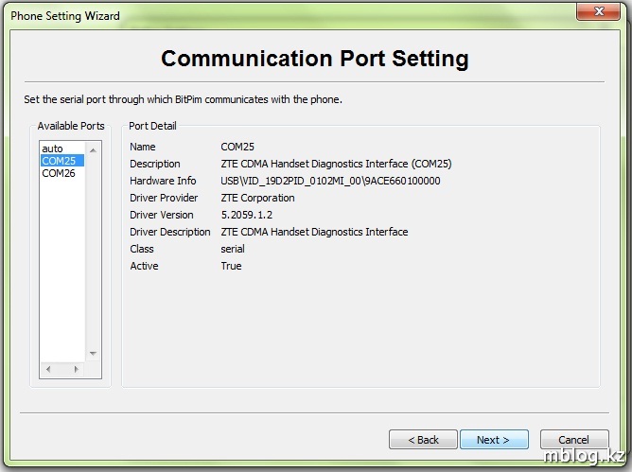Viewport: 632px width, 472px height.
Task: Cancel the Phone Setting Wizard
Action: (x=573, y=440)
